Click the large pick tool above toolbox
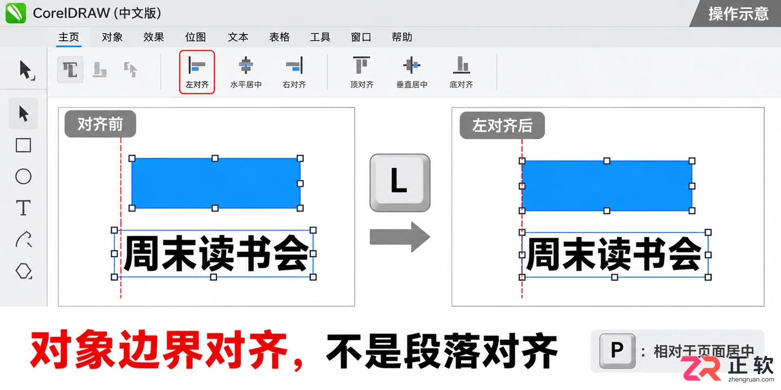Screen dimensions: 781x390 (x=26, y=70)
